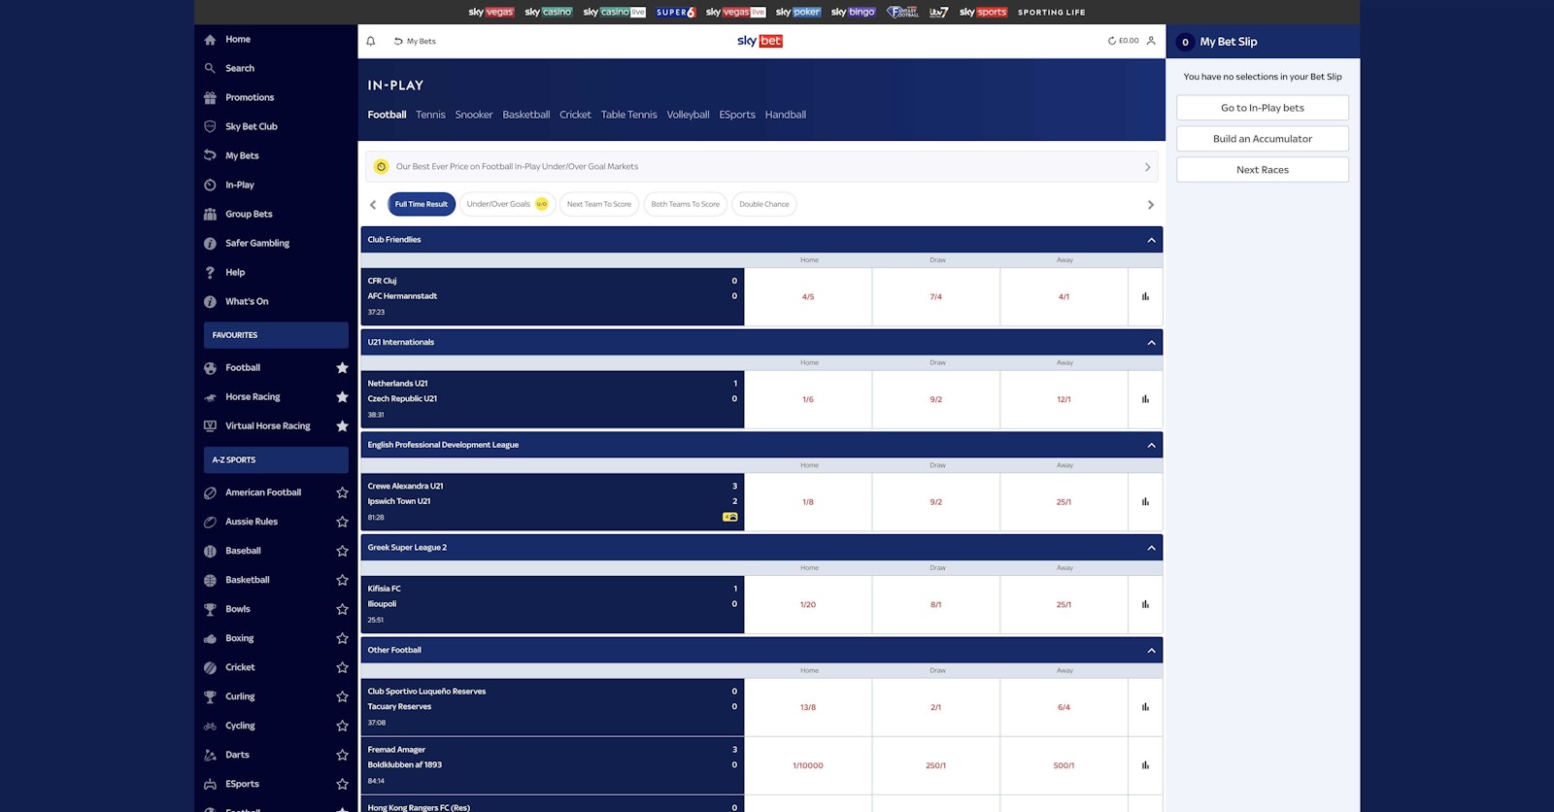Bet on Kifisia FC home odds 1/20
This screenshot has width=1554, height=812.
tap(808, 604)
